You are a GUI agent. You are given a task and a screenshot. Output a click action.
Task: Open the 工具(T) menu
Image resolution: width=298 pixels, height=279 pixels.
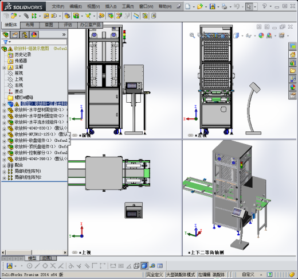[128, 7]
